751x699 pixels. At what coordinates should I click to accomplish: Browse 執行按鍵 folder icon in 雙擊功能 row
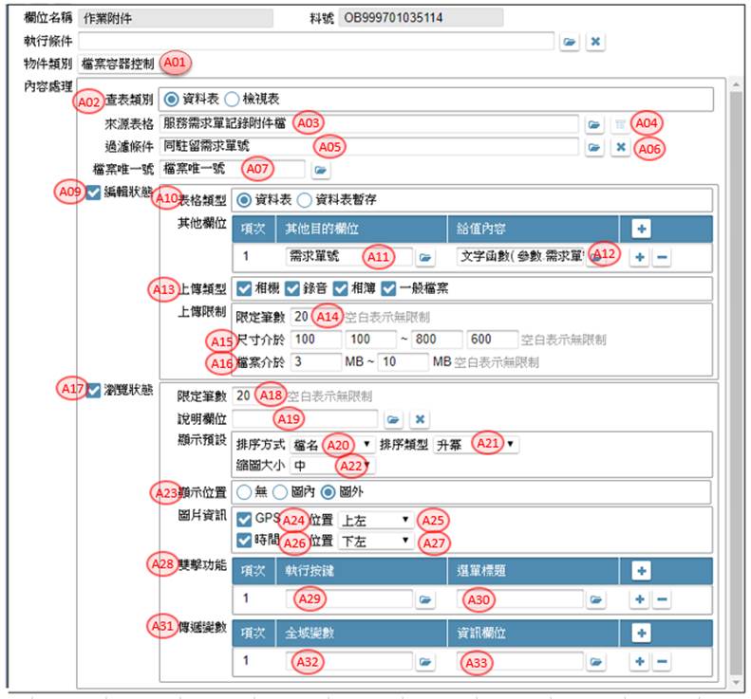(x=424, y=599)
